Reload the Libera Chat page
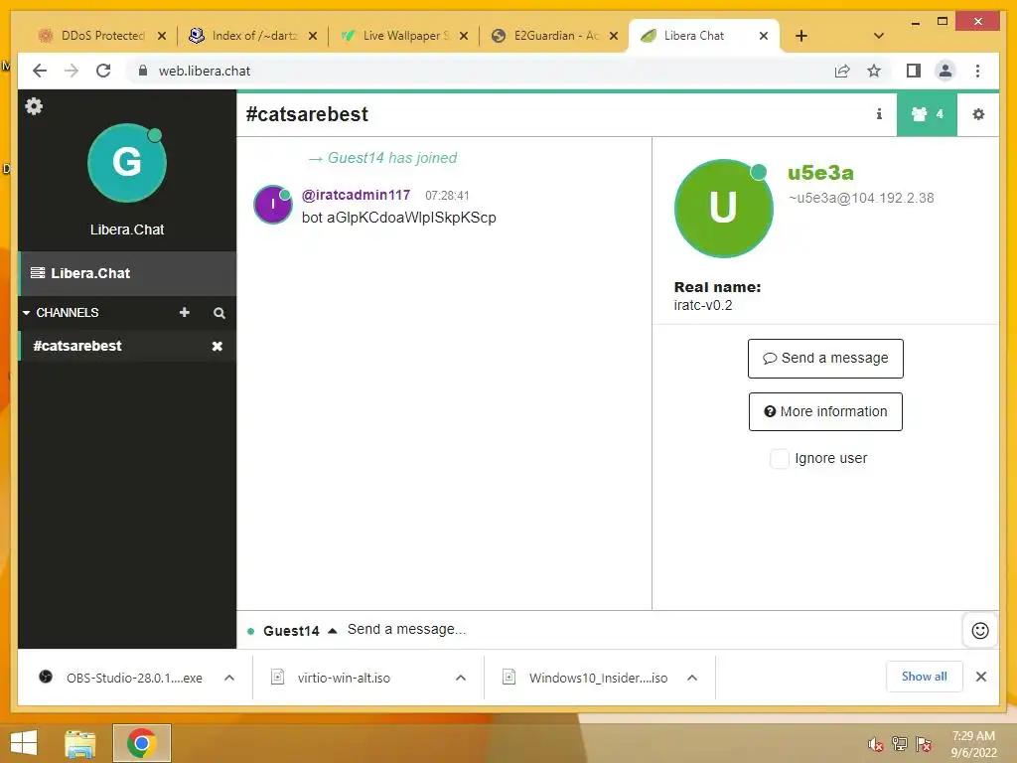Screen dimensions: 1017x763 click(x=103, y=71)
